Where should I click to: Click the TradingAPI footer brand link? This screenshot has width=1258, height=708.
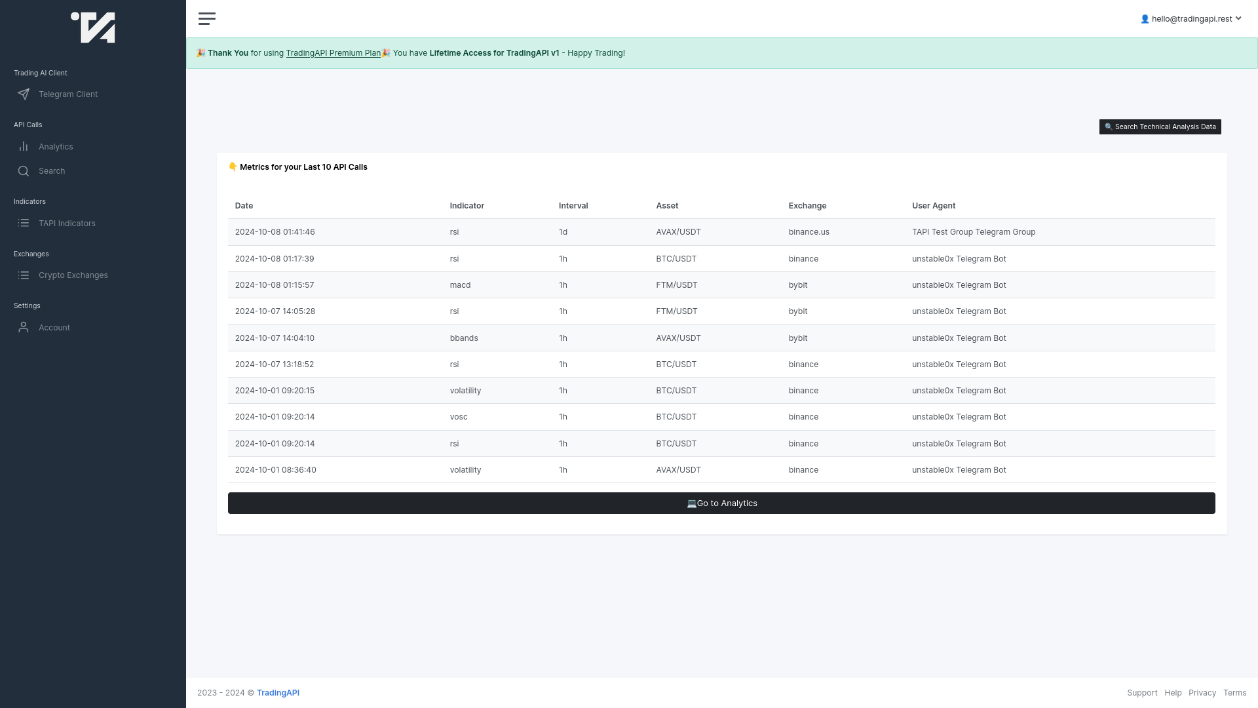click(278, 693)
